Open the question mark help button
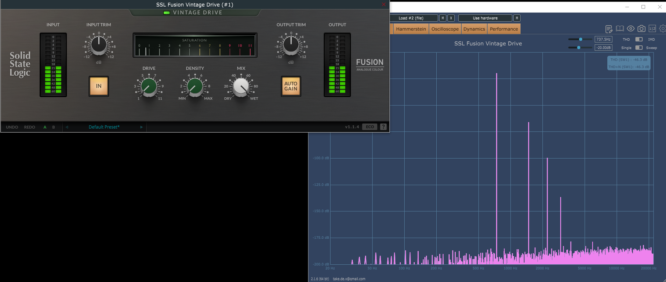This screenshot has width=666, height=282. [x=383, y=127]
